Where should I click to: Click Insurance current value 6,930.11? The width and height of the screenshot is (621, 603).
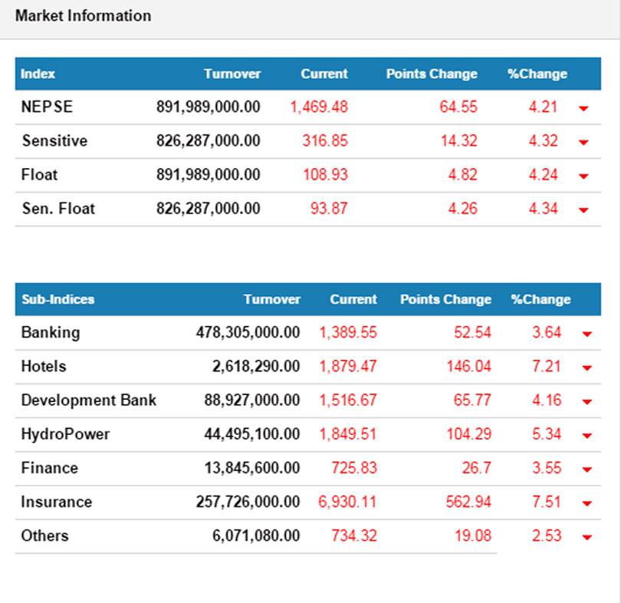pyautogui.click(x=347, y=502)
